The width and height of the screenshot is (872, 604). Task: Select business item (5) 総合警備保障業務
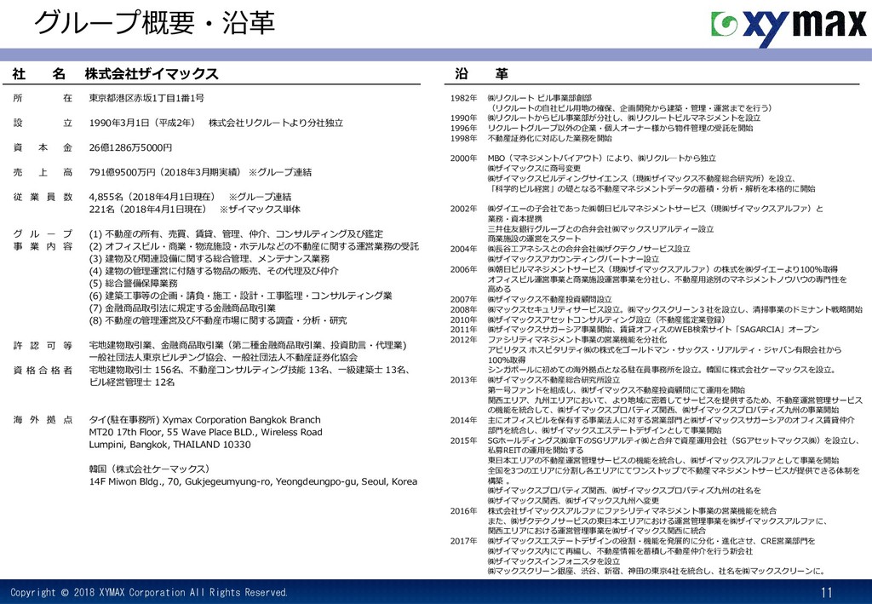tap(134, 283)
